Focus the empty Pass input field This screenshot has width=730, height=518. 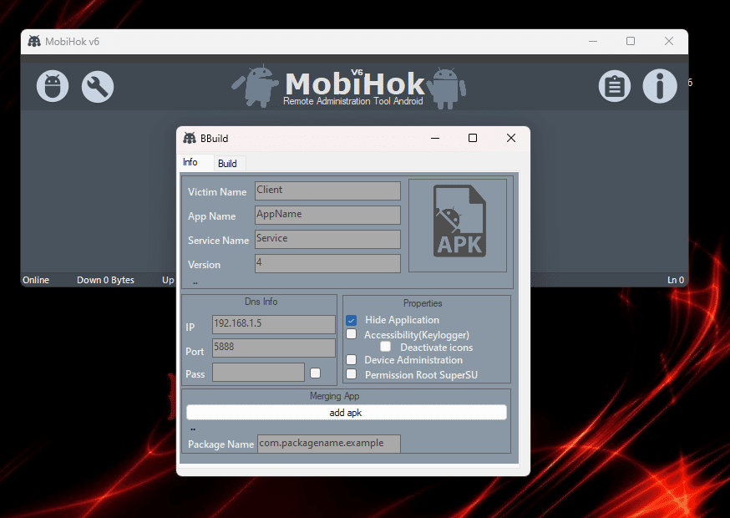[258, 372]
